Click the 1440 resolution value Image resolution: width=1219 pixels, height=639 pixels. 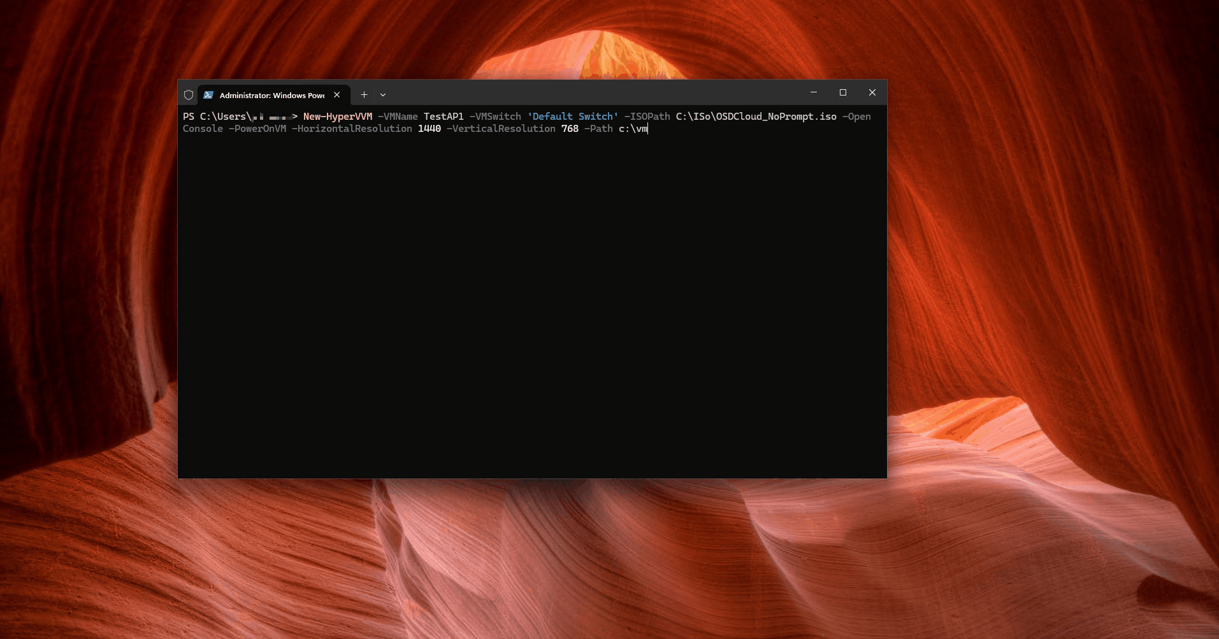(429, 129)
